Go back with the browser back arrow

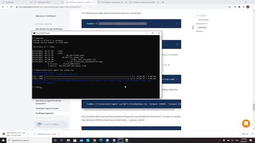[x=3, y=7]
